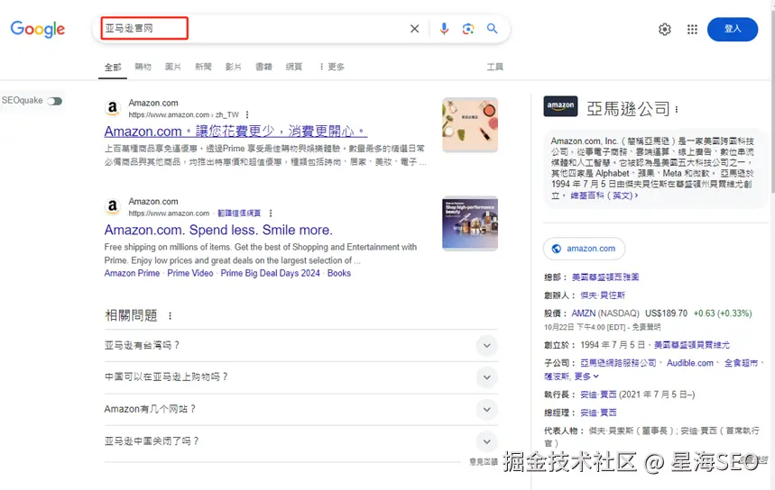Switch to the 影片 tab
The image size is (775, 490).
click(x=234, y=67)
